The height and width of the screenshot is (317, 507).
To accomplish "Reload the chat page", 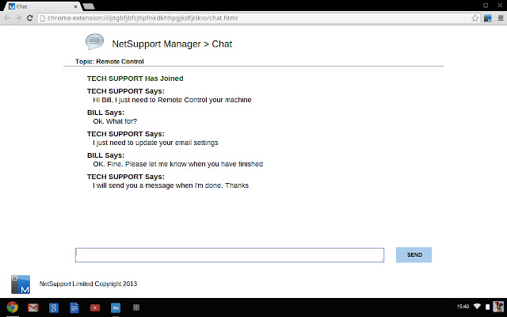I will coord(30,18).
